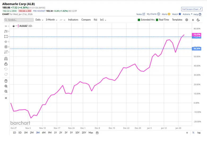Select the 1M time range
Viewport: 207px width, 141px height.
[26, 133]
